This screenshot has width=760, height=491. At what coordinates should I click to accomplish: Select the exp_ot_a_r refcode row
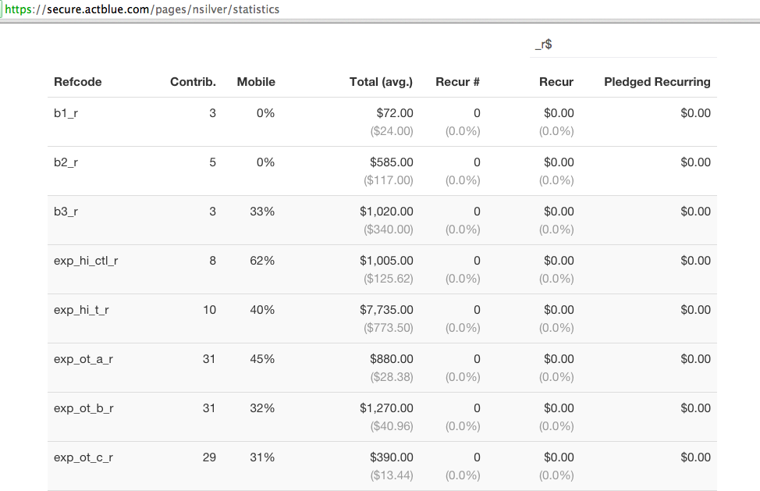coord(382,368)
